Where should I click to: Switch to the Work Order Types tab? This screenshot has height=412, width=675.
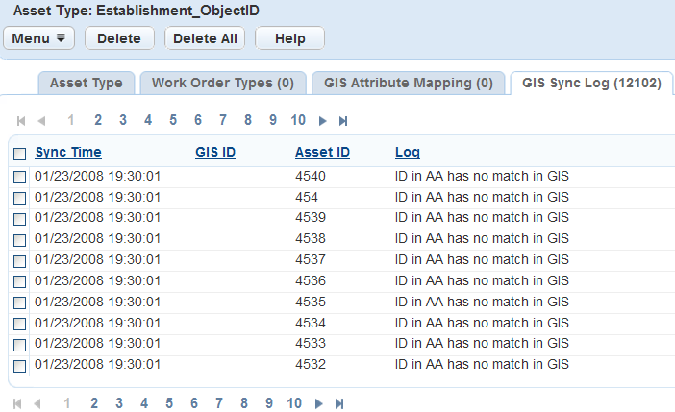223,83
